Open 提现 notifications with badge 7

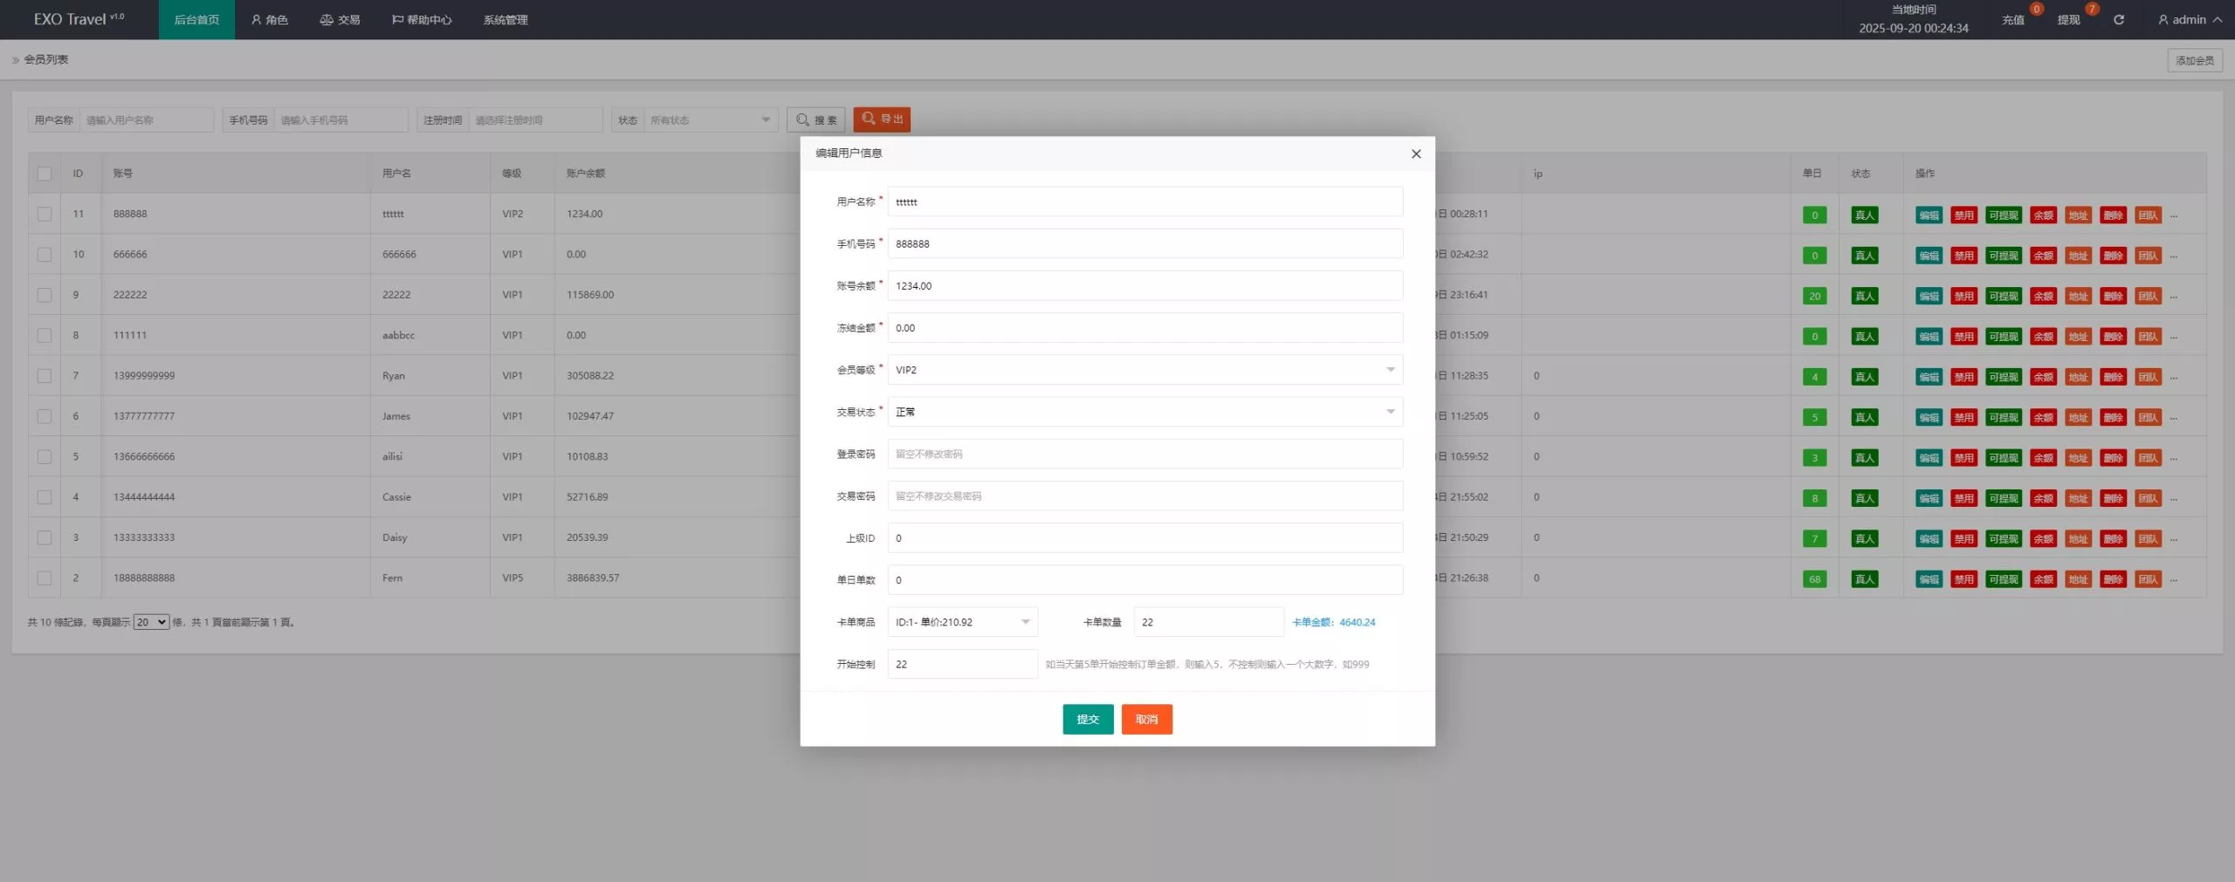[x=2068, y=20]
